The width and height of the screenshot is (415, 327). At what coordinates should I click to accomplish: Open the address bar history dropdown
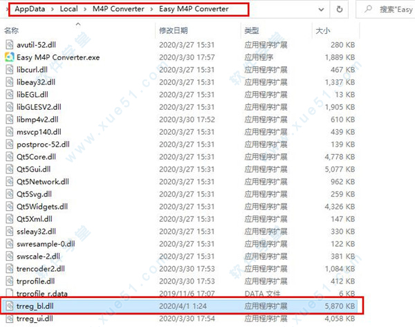coord(321,10)
